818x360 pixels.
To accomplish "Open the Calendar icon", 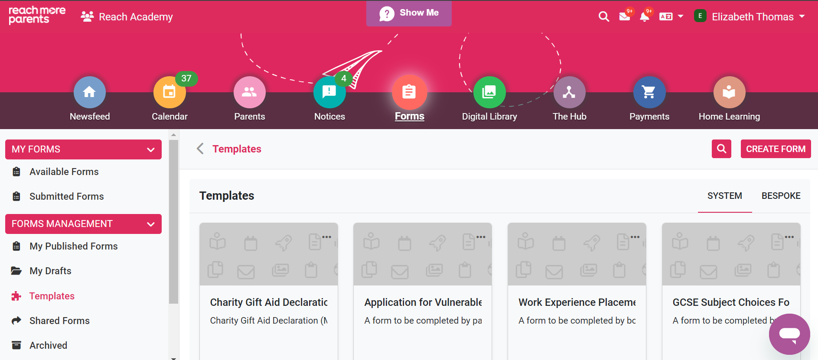I will 169,92.
